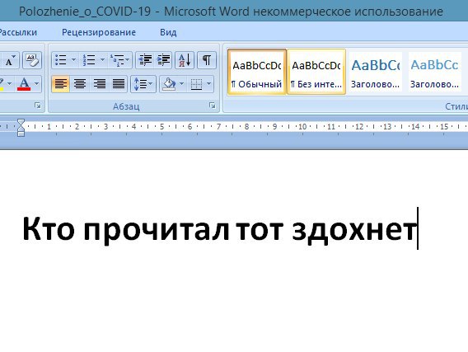Open the font group dialog launcher

(x=38, y=105)
